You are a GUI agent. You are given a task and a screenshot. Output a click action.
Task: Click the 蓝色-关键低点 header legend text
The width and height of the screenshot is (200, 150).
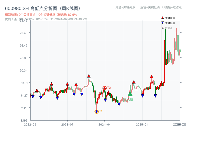tap(150, 7)
